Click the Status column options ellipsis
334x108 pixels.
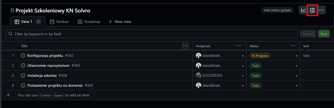tap(293, 46)
